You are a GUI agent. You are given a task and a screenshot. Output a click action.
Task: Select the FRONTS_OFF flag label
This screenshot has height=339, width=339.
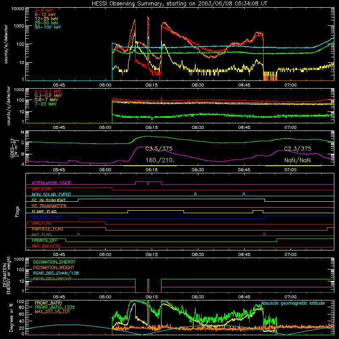(44, 240)
